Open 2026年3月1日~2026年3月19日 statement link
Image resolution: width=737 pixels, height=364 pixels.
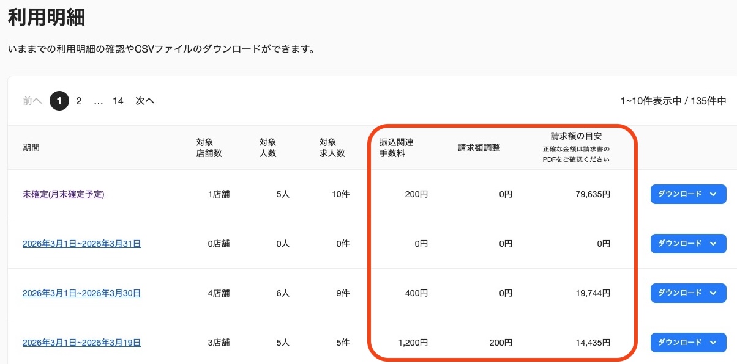click(82, 343)
